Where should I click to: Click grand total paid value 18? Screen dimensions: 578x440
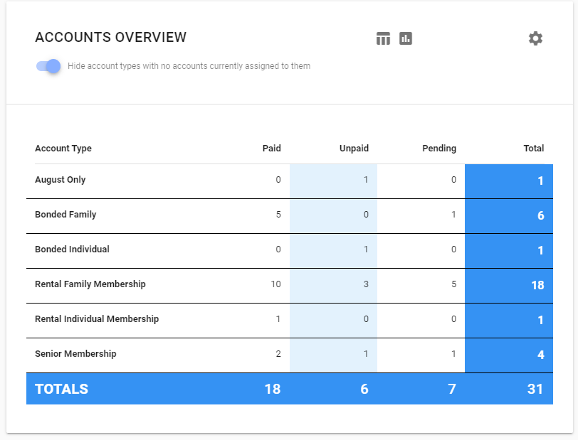click(273, 390)
